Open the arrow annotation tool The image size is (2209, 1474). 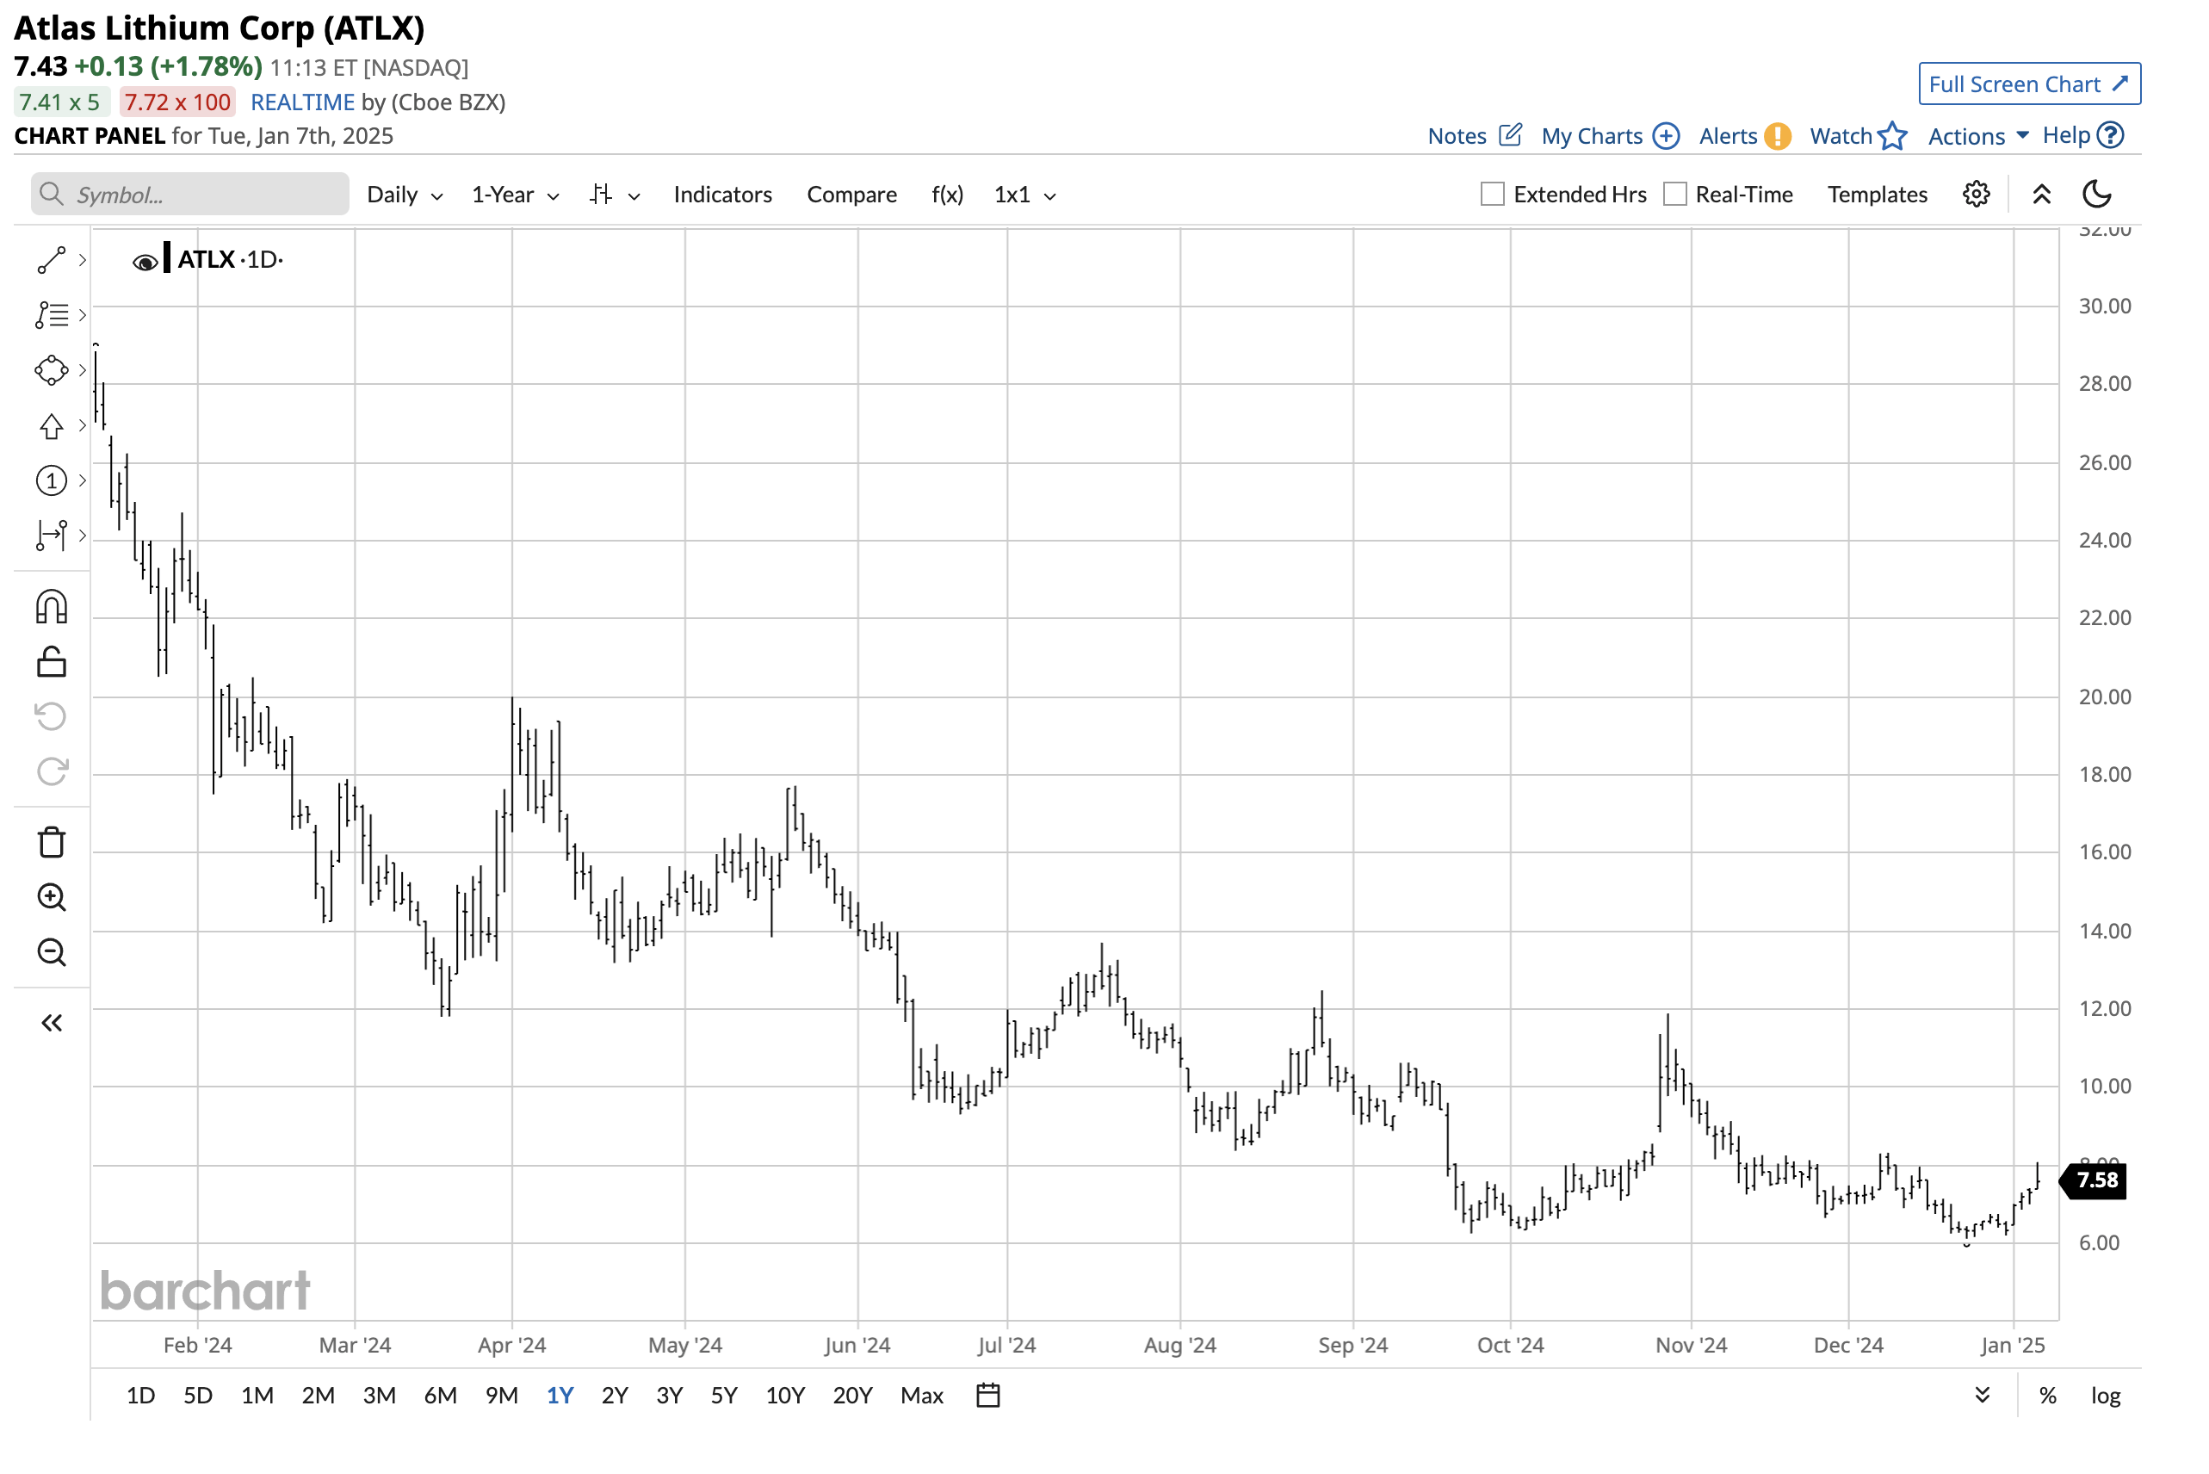pyautogui.click(x=52, y=427)
